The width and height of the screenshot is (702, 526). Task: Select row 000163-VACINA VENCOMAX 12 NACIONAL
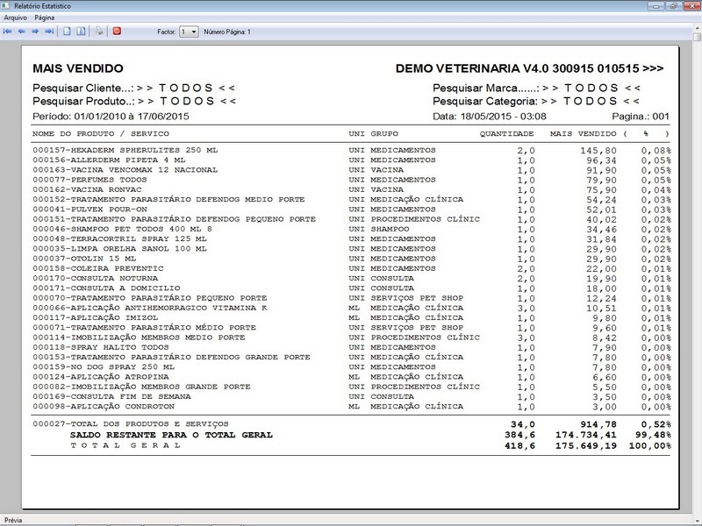point(352,170)
